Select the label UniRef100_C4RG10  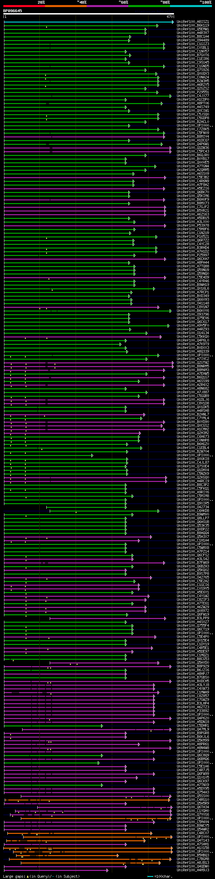coord(193,800)
